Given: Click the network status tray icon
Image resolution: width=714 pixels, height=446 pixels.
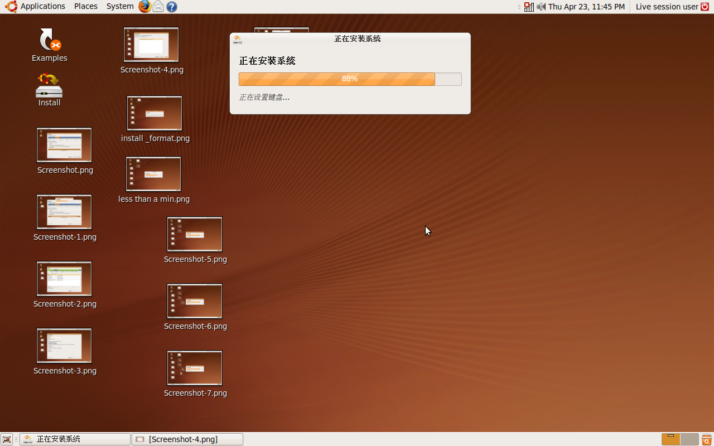Looking at the screenshot, I should 529,7.
